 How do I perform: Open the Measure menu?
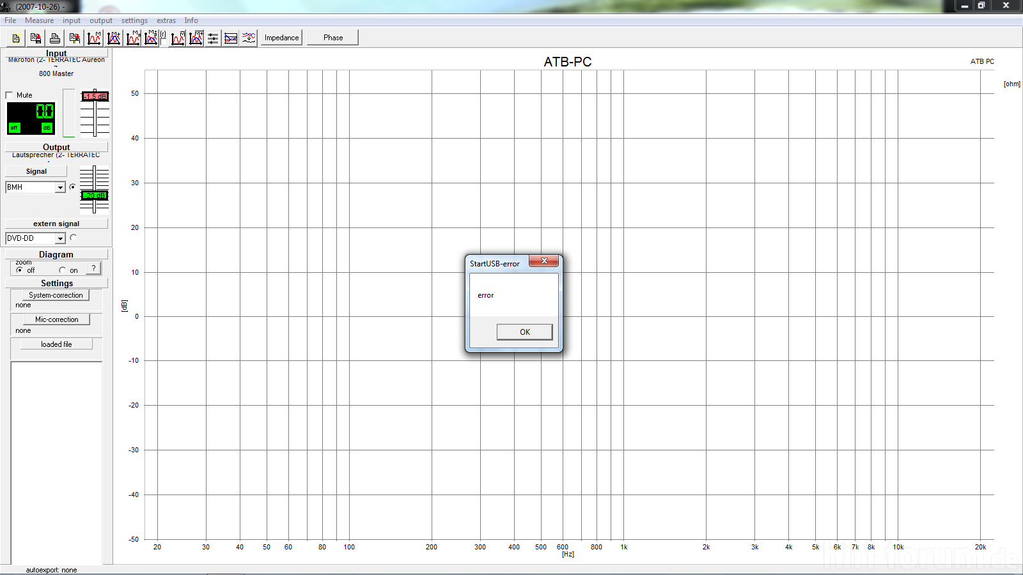pos(39,20)
